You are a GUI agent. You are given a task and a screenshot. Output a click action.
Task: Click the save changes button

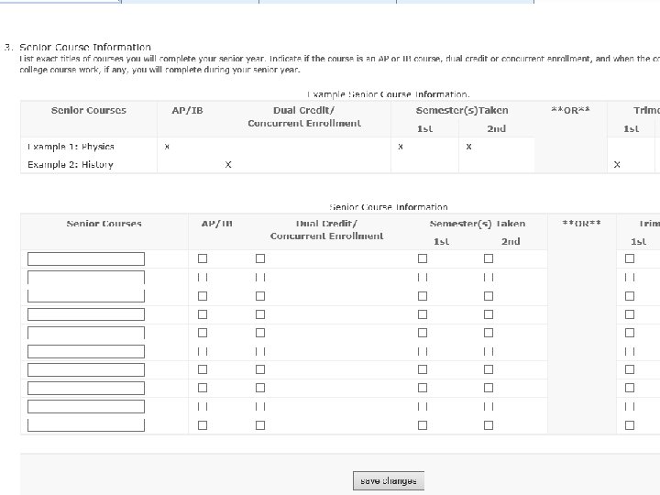[389, 480]
